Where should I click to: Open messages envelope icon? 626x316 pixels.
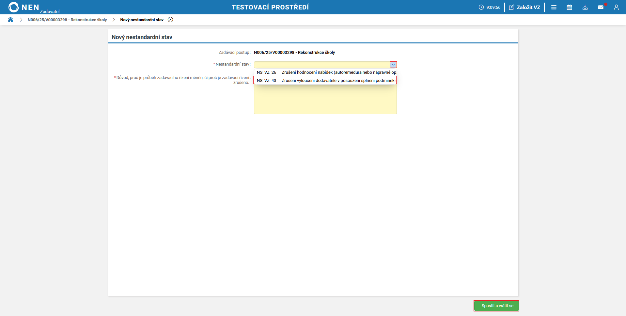(601, 7)
